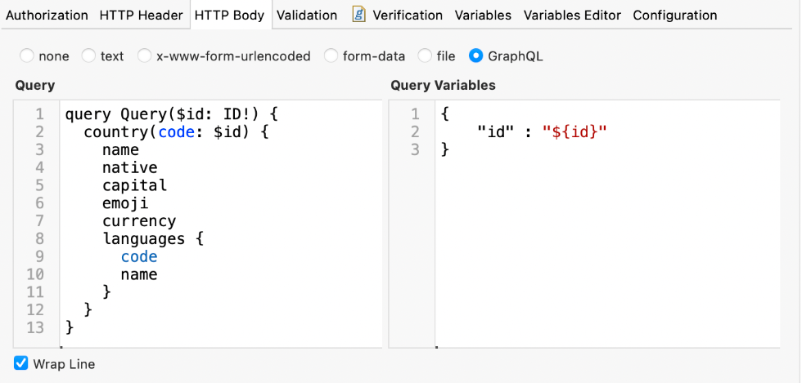Select the text body type radio
The image size is (802, 387).
tap(89, 56)
